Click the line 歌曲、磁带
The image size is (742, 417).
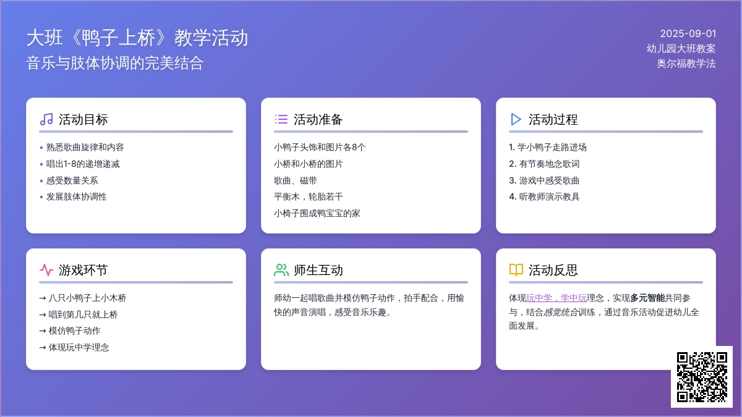[296, 180]
